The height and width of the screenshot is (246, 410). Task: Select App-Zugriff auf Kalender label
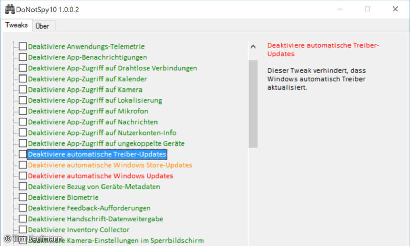coord(87,79)
